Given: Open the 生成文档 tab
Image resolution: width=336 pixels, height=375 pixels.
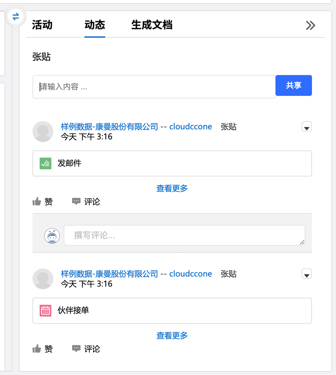Looking at the screenshot, I should (x=151, y=25).
